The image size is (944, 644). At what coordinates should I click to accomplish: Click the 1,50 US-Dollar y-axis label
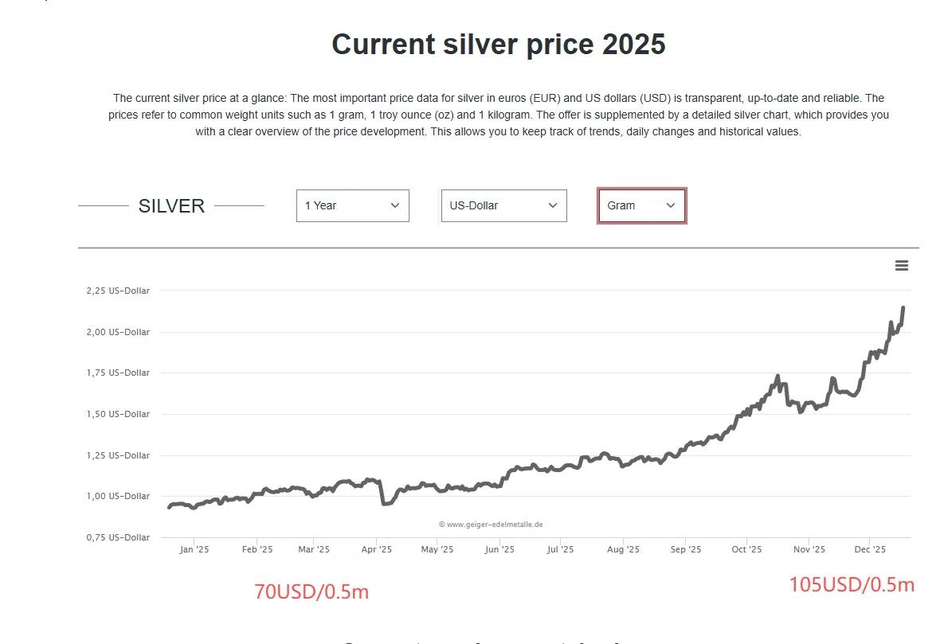point(118,414)
